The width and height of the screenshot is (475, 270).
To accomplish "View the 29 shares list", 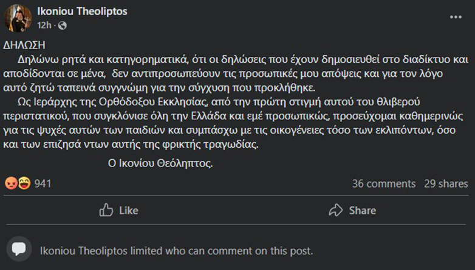I will coord(446,183).
